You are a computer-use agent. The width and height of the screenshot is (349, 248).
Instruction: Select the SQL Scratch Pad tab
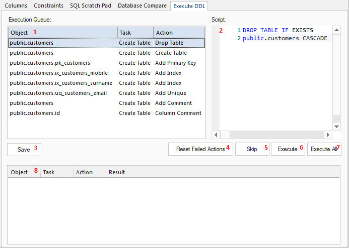click(x=90, y=6)
